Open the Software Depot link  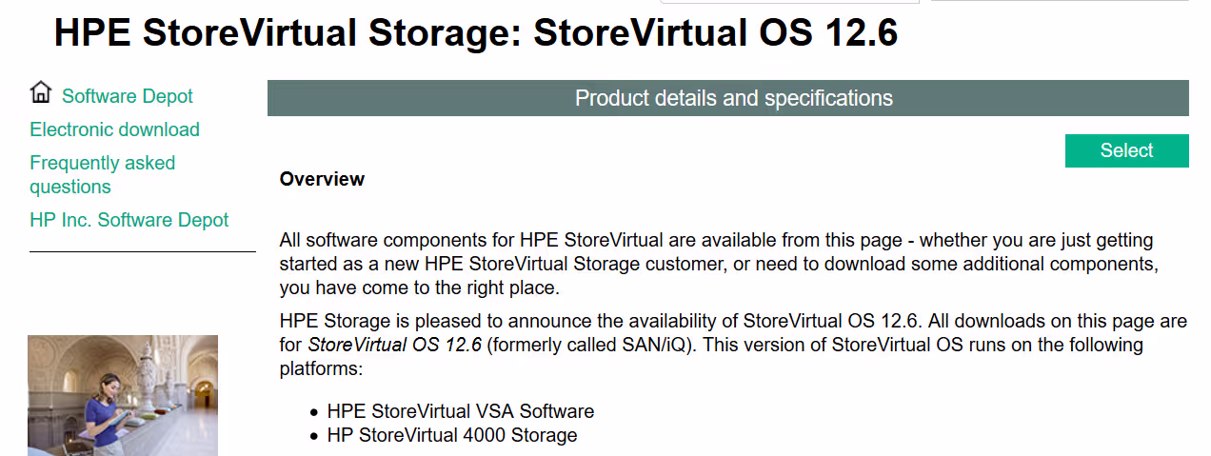(x=127, y=96)
